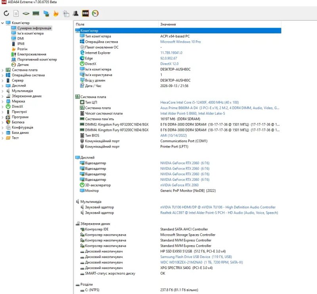Expand the Мережа tree node
The width and height of the screenshot is (317, 294).
coord(2,101)
